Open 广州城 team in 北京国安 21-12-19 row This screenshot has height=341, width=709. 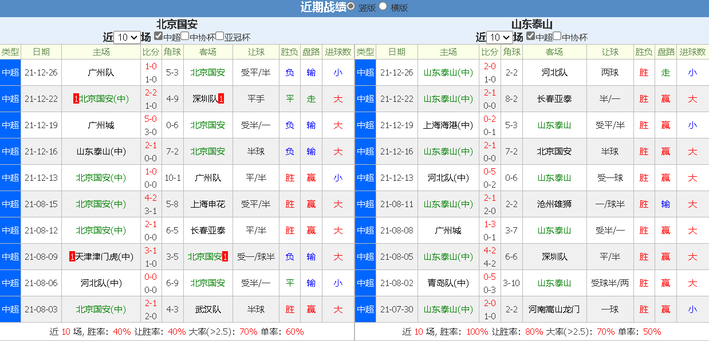(x=101, y=125)
